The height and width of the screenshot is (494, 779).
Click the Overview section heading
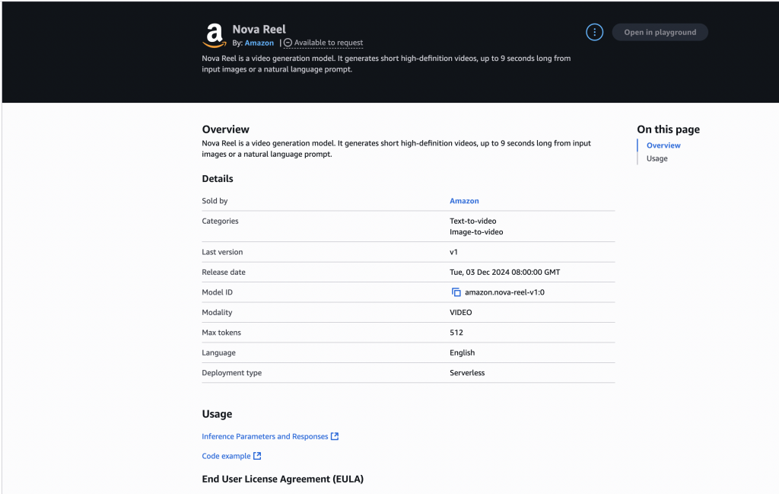pyautogui.click(x=225, y=129)
